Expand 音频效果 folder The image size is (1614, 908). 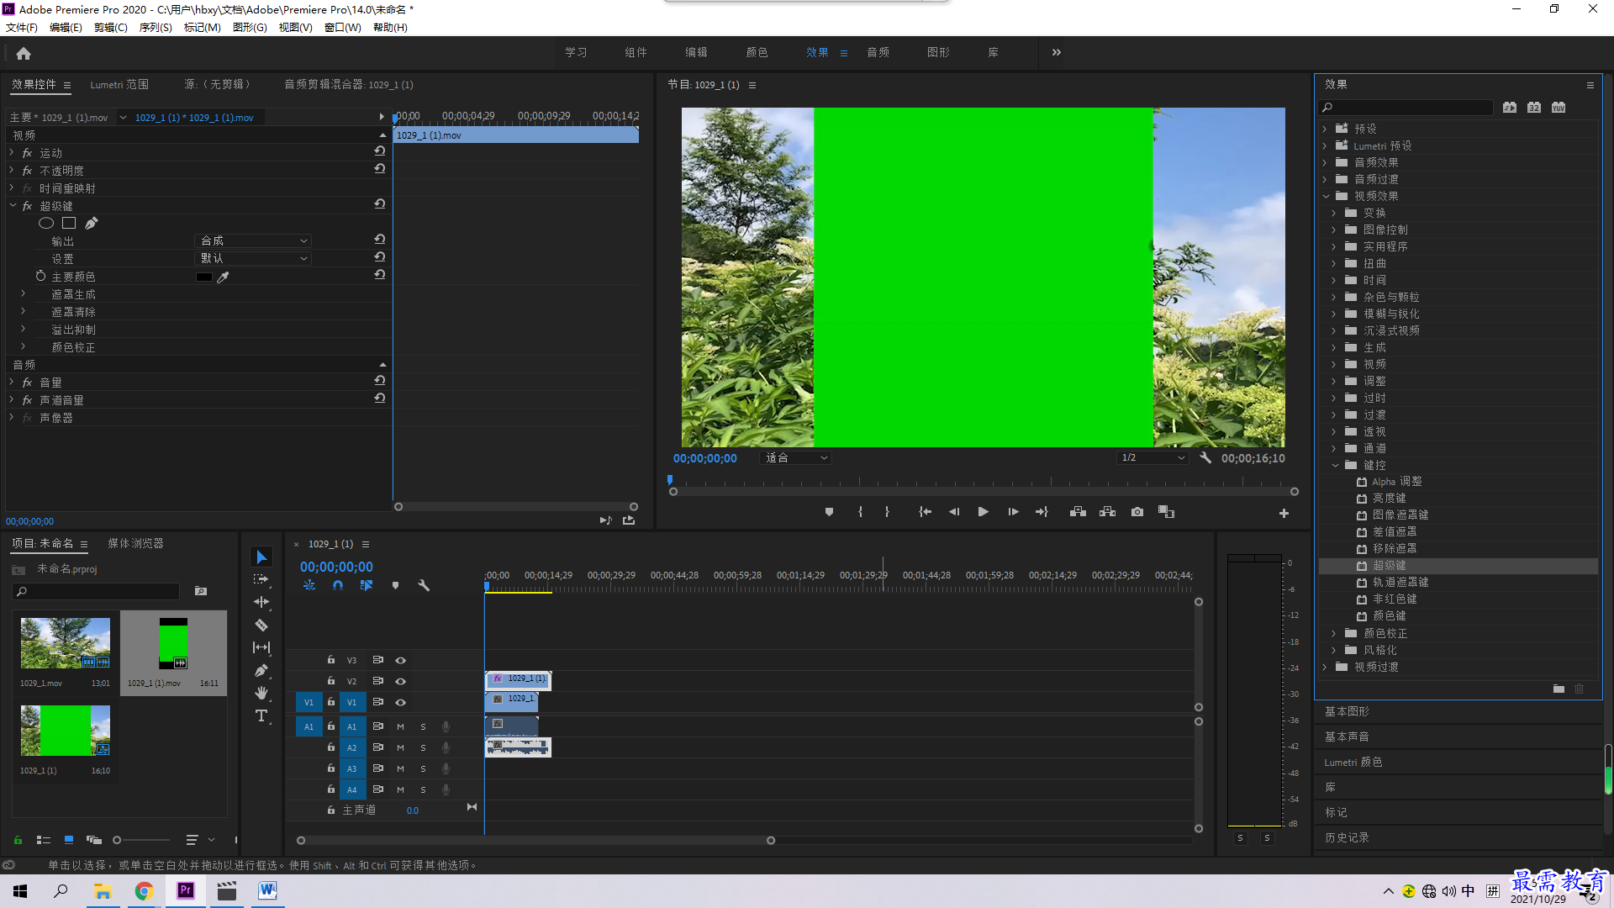(x=1325, y=162)
